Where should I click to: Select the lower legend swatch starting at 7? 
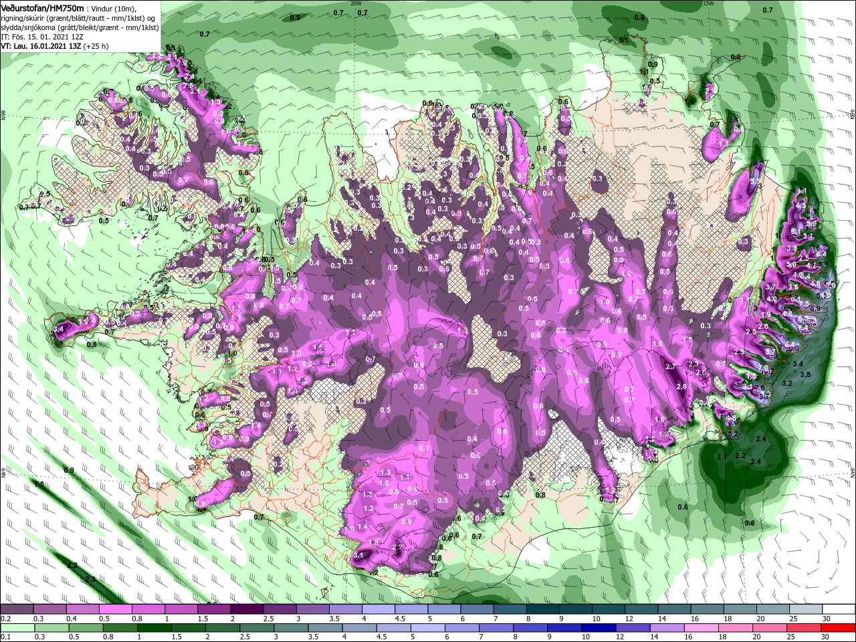click(x=496, y=629)
